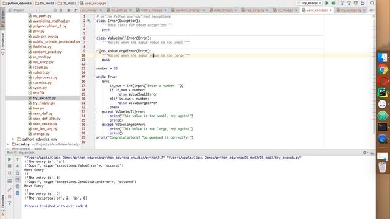Click the print icon in Run console
This screenshot has width=390, height=219.
(x=18, y=186)
